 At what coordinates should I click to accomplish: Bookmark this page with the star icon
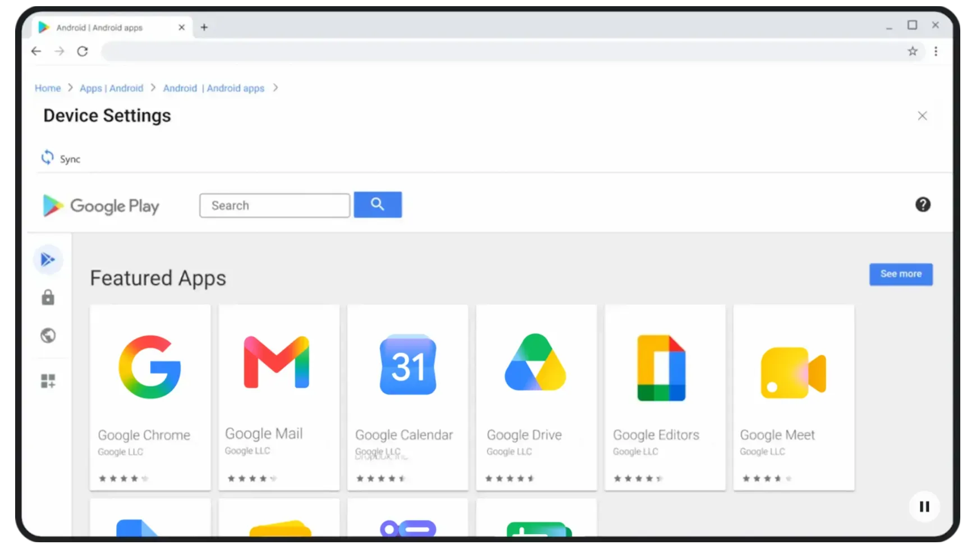coord(913,51)
